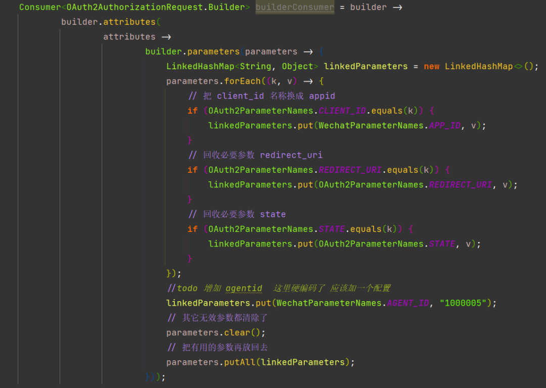Click the comment mentioning redirect_uri
This screenshot has width=546, height=388.
[255, 155]
